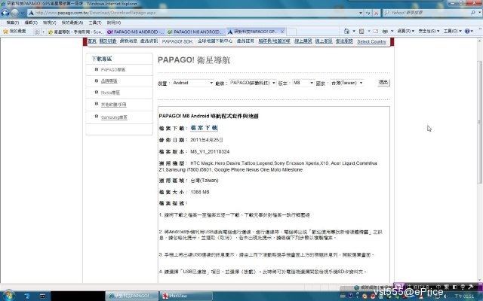This screenshot has width=483, height=301.
Task: Refresh the page using the address bar icon
Action: (368, 13)
